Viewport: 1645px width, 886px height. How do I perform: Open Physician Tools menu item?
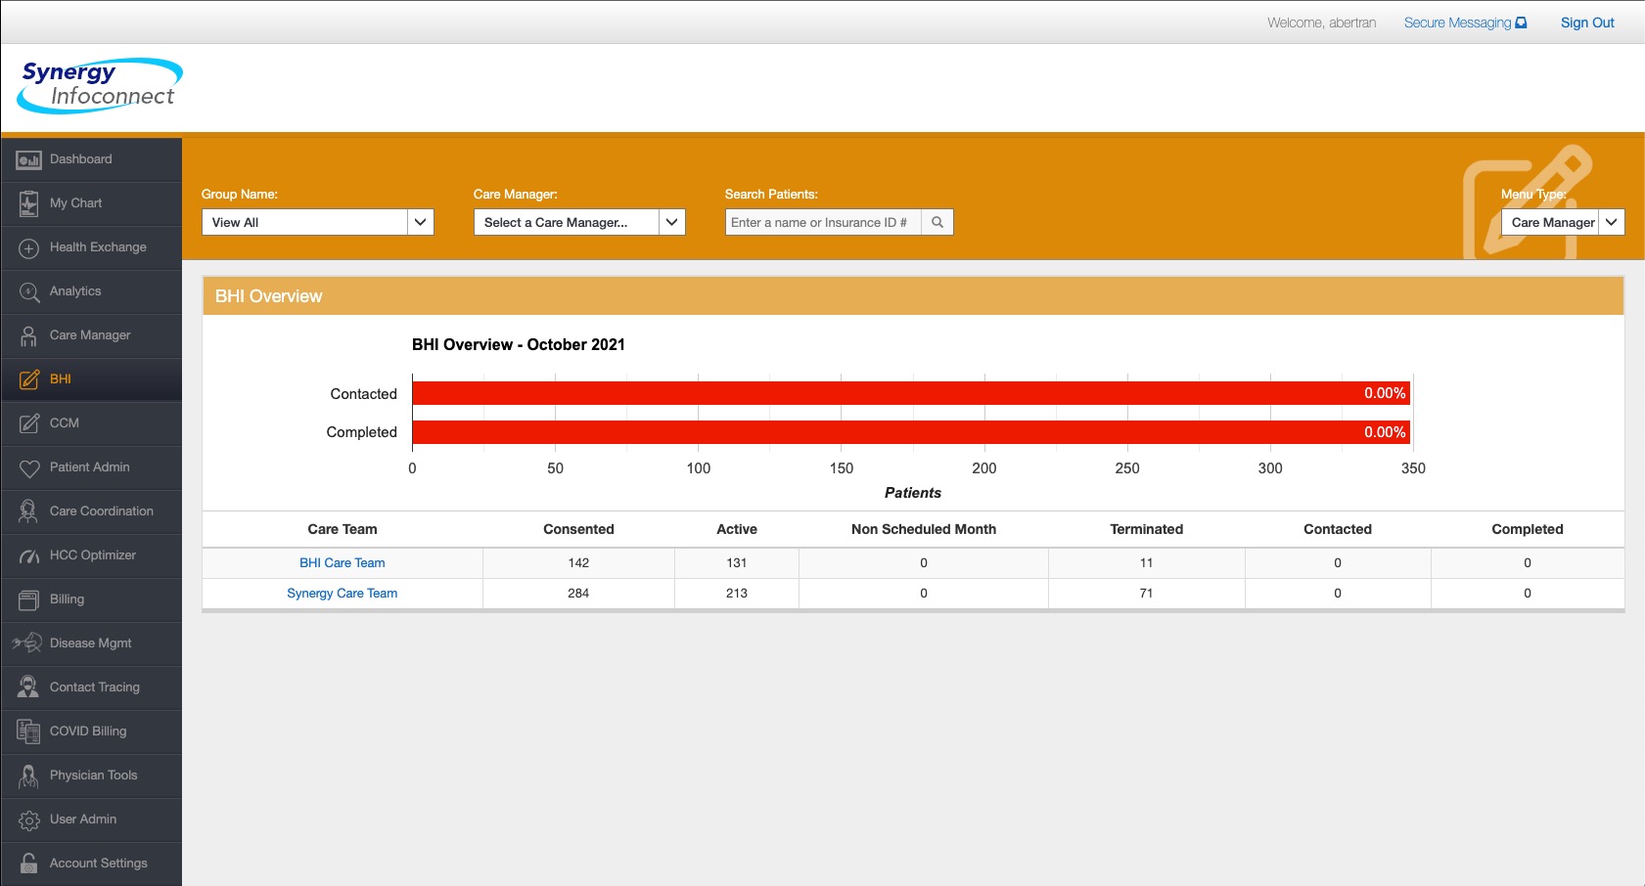coord(91,775)
